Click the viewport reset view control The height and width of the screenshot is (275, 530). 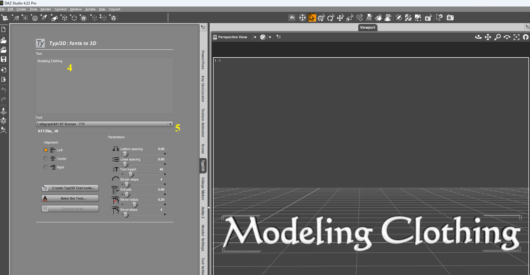pyautogui.click(x=526, y=37)
